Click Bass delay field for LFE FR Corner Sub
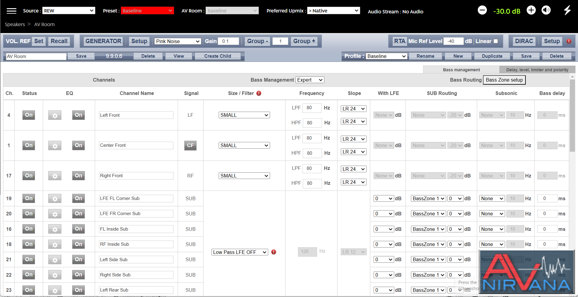Image resolution: width=578 pixels, height=297 pixels. 547,214
